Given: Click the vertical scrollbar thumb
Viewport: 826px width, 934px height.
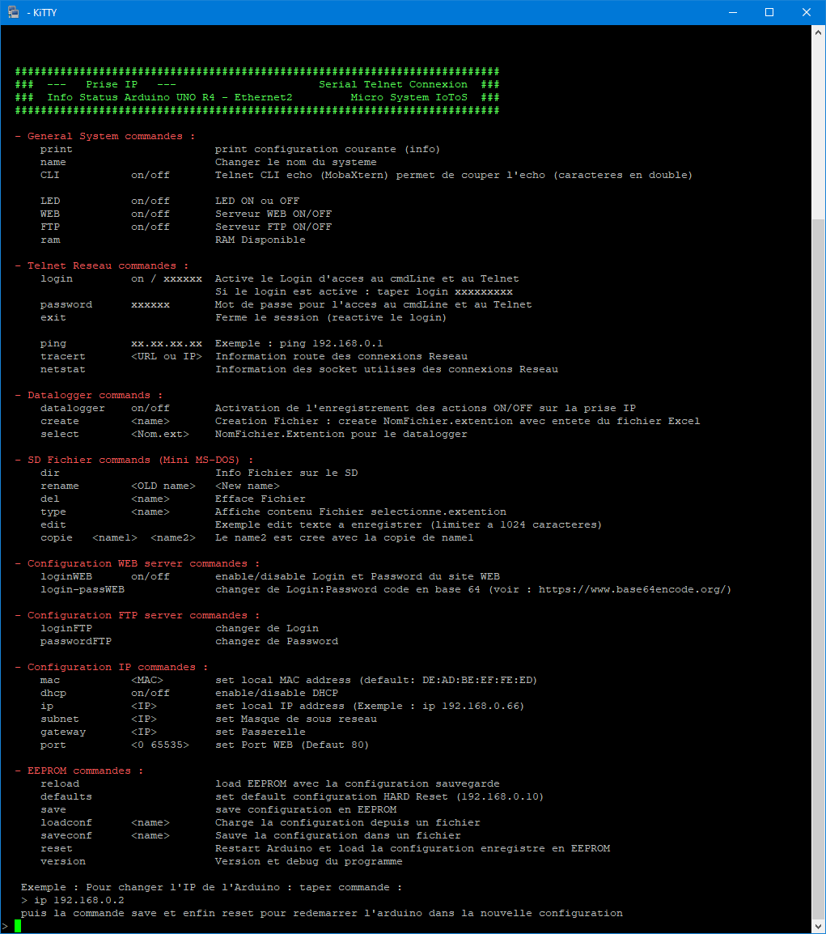Looking at the screenshot, I should 818,569.
